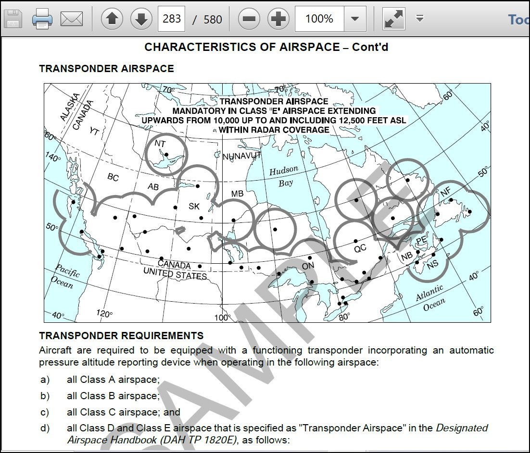Click the heading CHARACTERISTICS OF AIRSPACE – Cont'd

266,47
